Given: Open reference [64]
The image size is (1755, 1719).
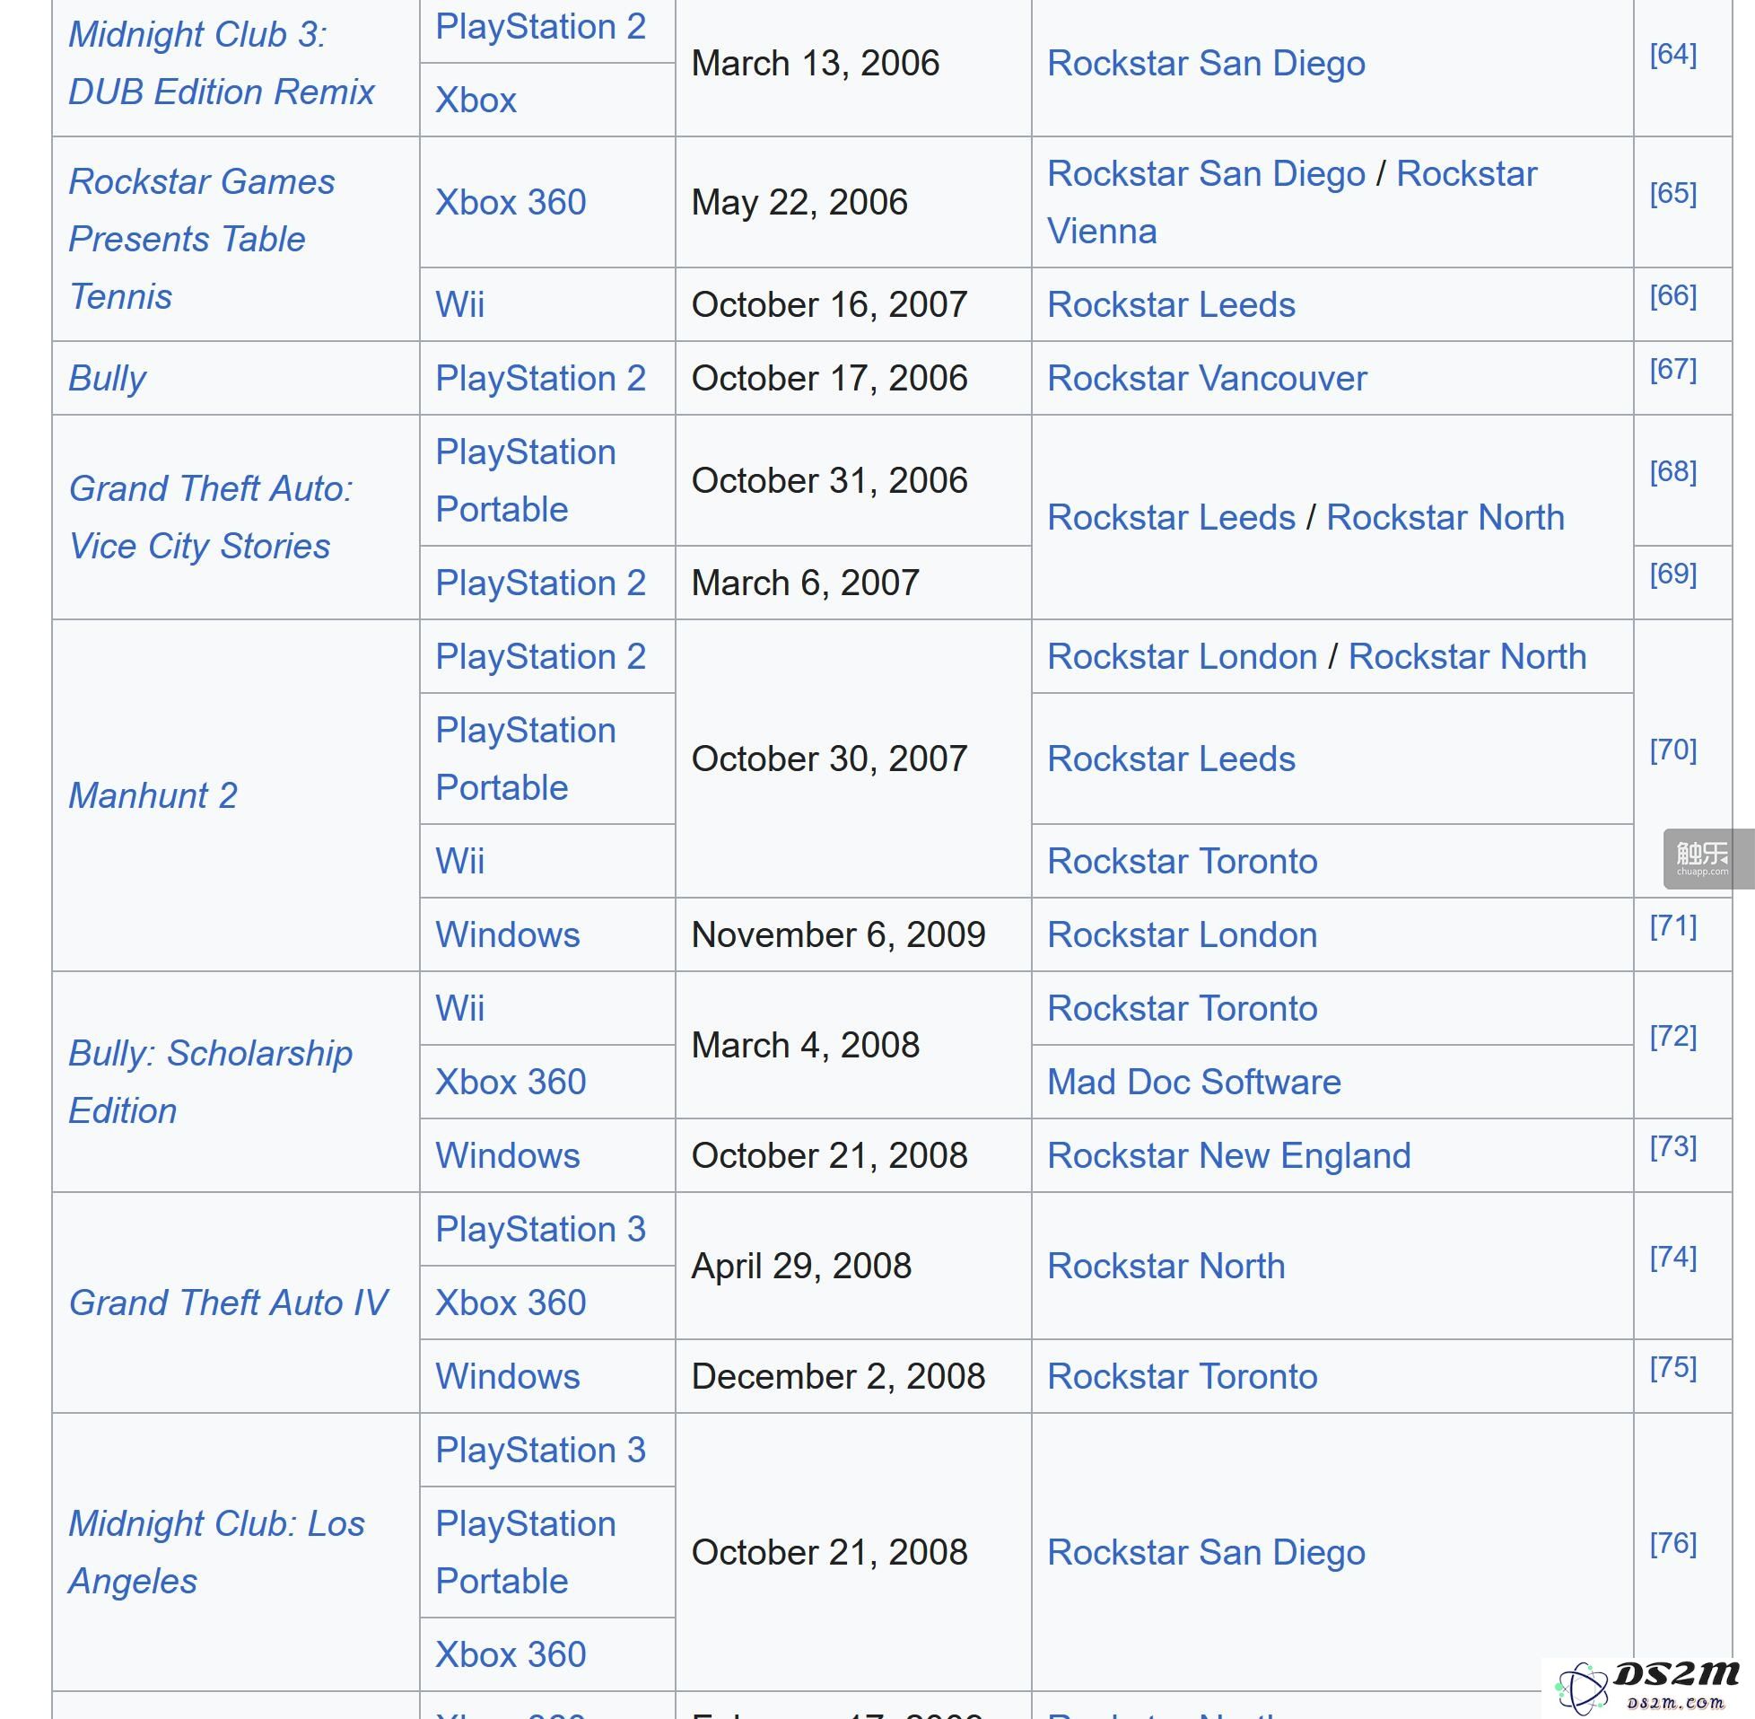Looking at the screenshot, I should (x=1672, y=54).
